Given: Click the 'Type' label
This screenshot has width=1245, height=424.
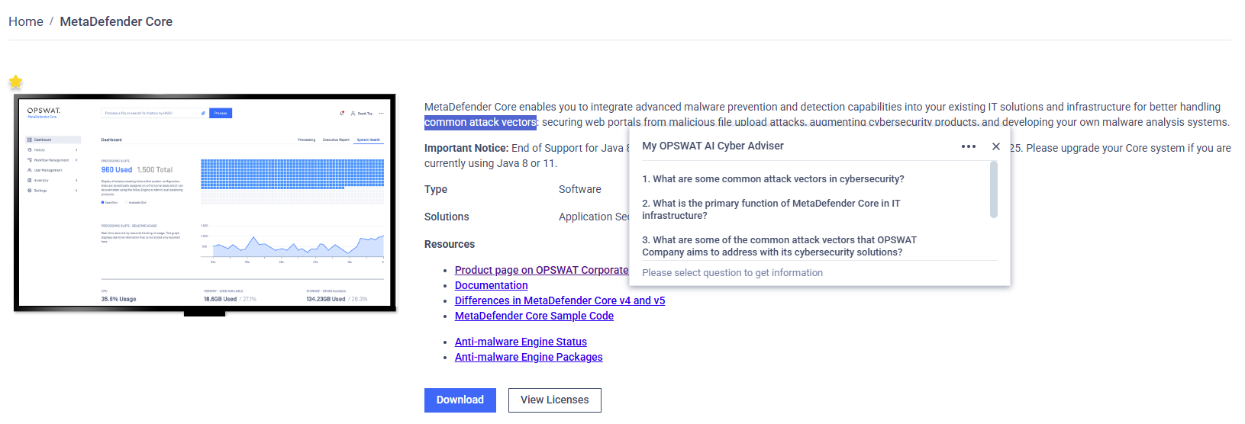Looking at the screenshot, I should [x=436, y=189].
